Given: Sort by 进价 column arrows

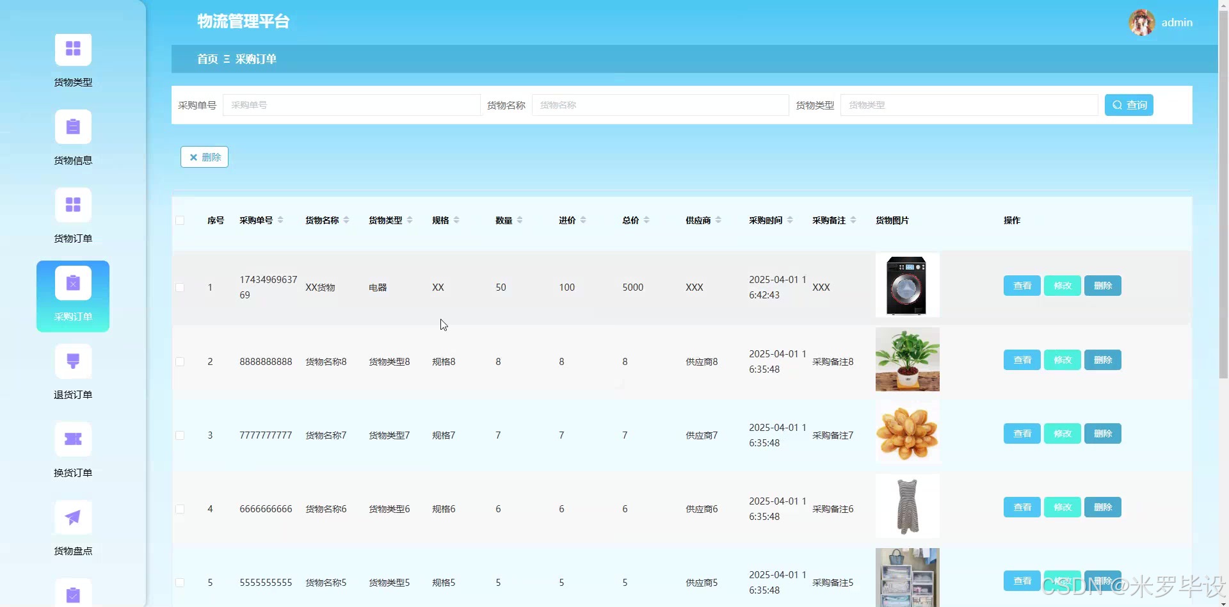Looking at the screenshot, I should click(x=583, y=220).
